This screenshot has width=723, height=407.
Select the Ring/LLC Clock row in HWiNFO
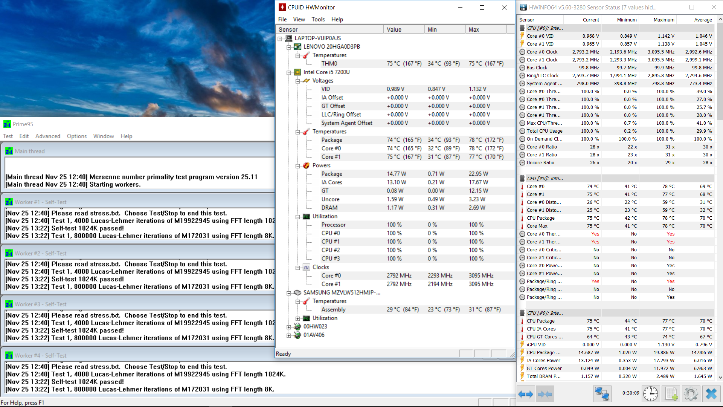(616, 75)
